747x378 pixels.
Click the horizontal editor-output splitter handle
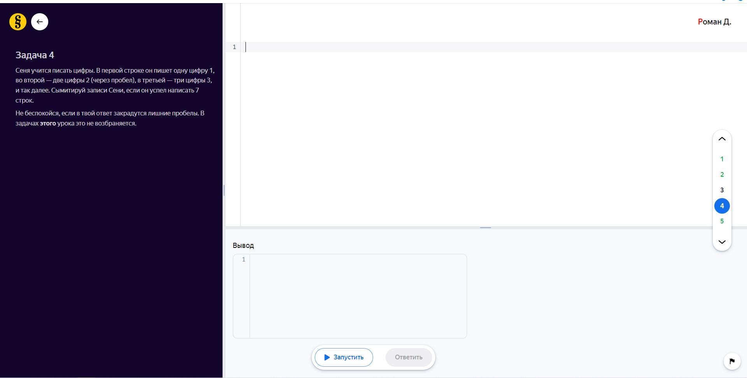pos(485,228)
